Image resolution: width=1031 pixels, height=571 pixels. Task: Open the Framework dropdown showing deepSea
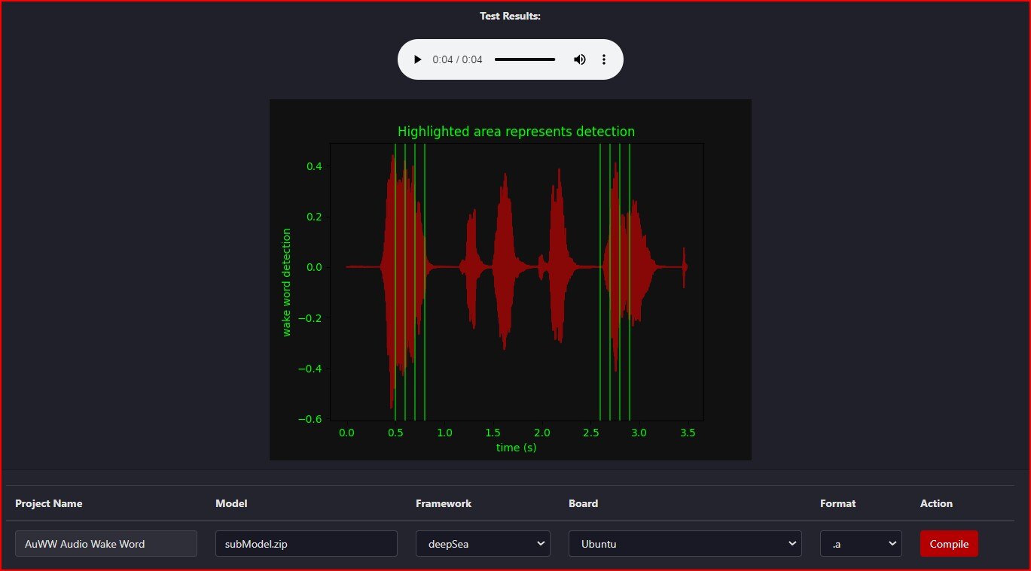click(483, 543)
